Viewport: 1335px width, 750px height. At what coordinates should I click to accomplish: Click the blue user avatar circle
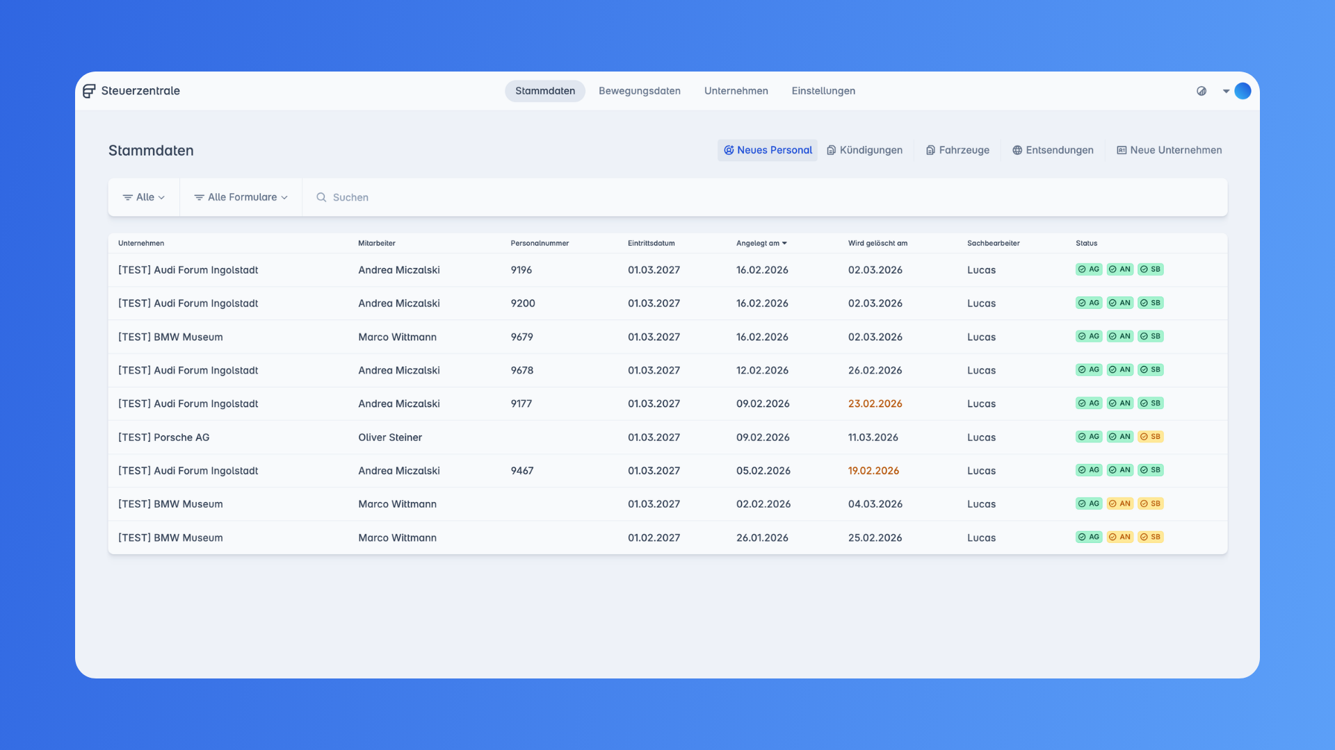(1243, 91)
